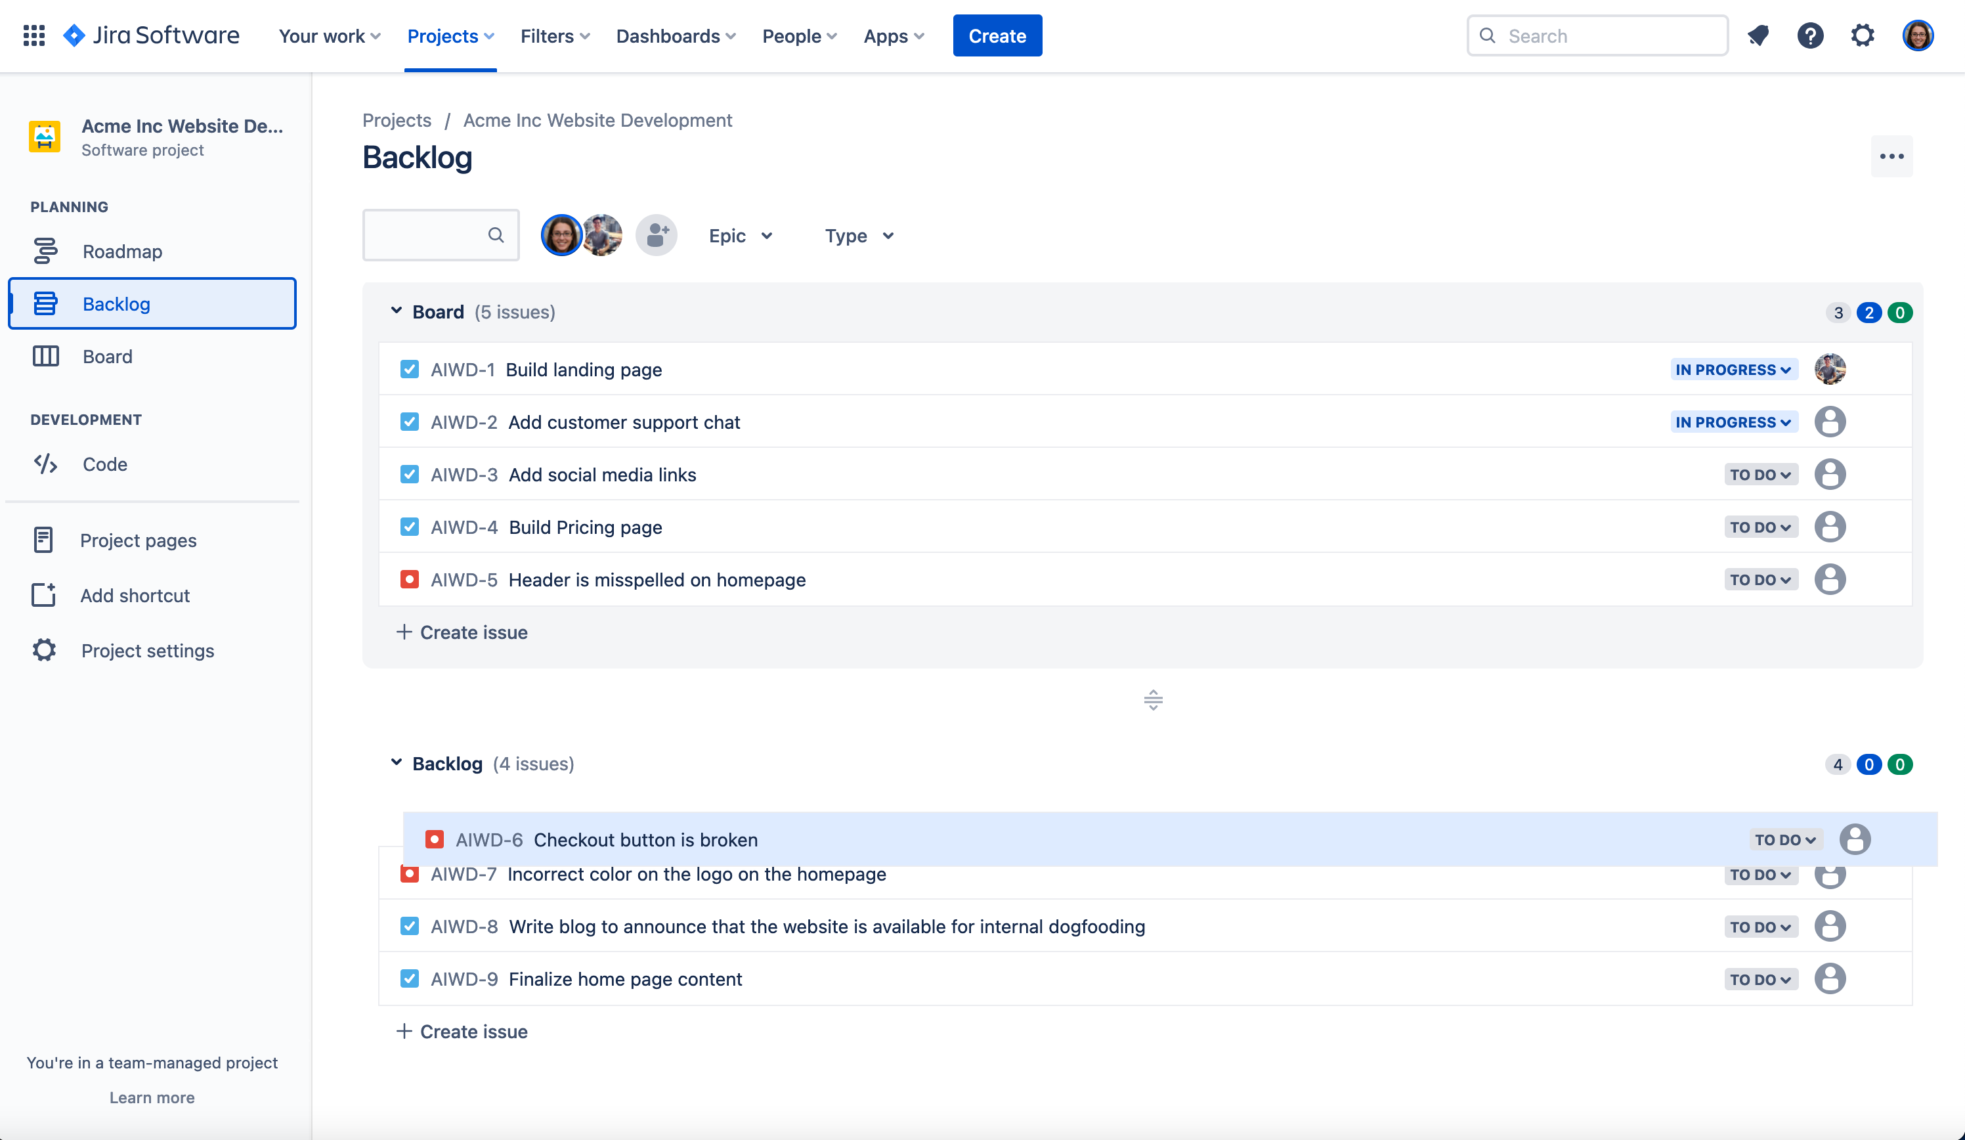Click the AIWD-9 task type checkbox icon
The height and width of the screenshot is (1140, 1965).
pos(410,978)
